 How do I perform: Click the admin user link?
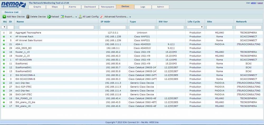click(x=253, y=3)
